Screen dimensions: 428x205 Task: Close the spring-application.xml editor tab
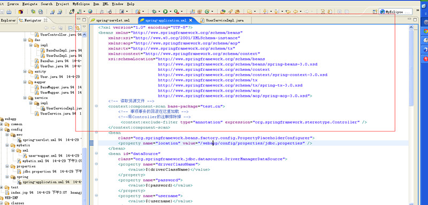pyautogui.click(x=190, y=20)
